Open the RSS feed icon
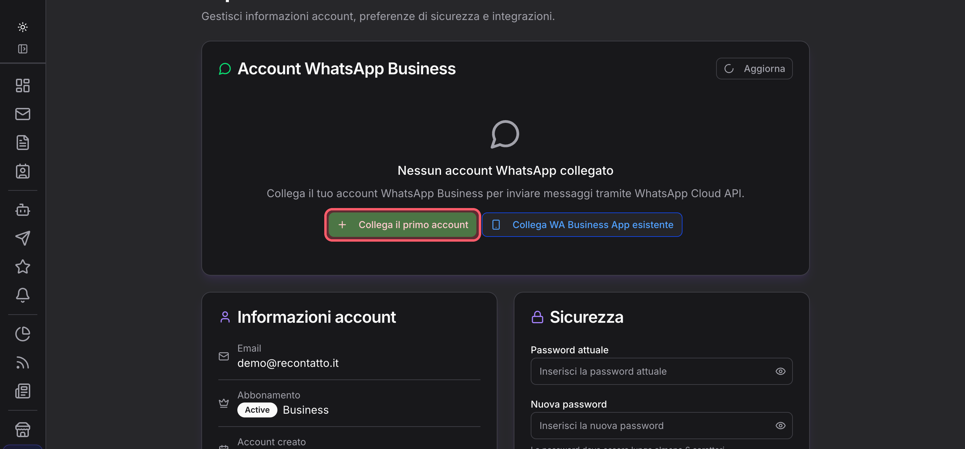965x449 pixels. (22, 362)
